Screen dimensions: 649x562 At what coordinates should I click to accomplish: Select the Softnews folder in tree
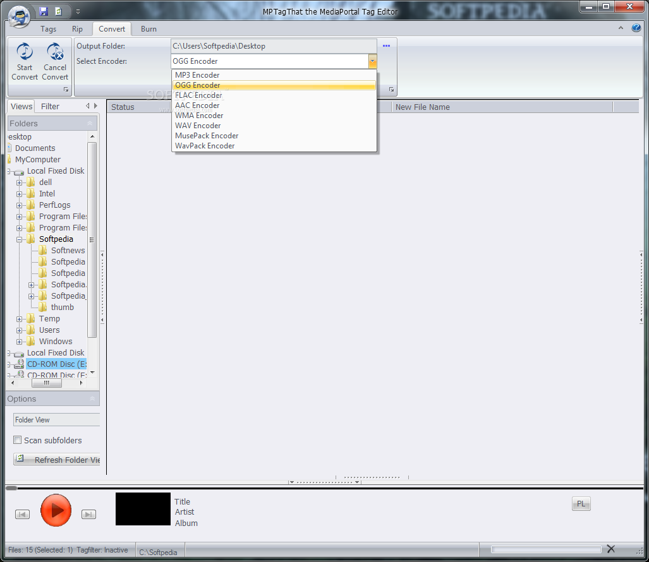[x=68, y=250]
